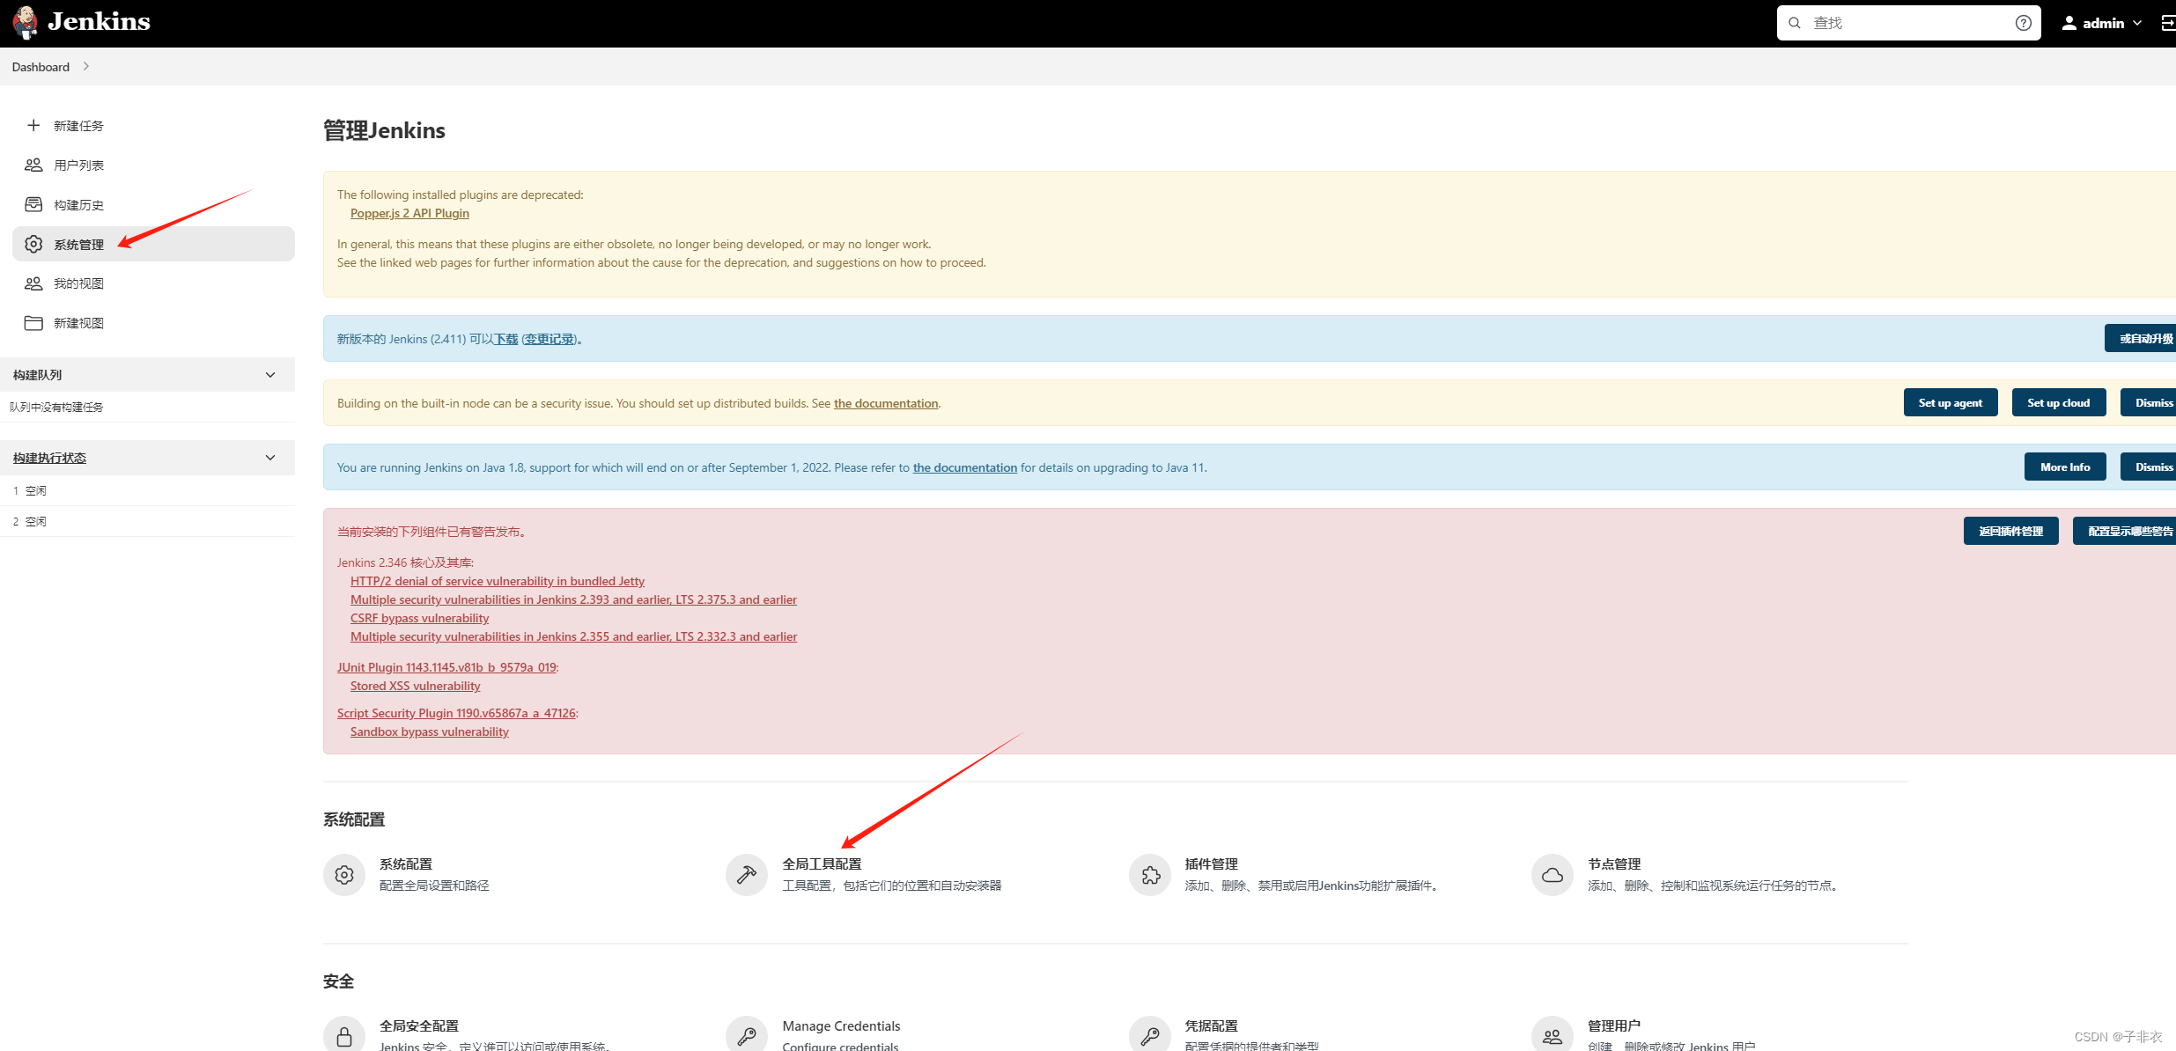Click the folder icon beside 新建视图

(33, 323)
